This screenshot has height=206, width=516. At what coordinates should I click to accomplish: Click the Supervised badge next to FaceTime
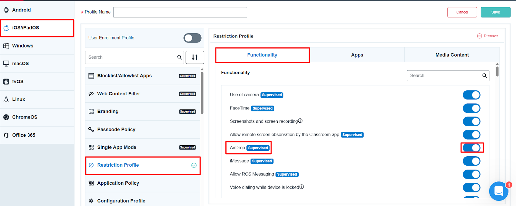click(x=263, y=108)
